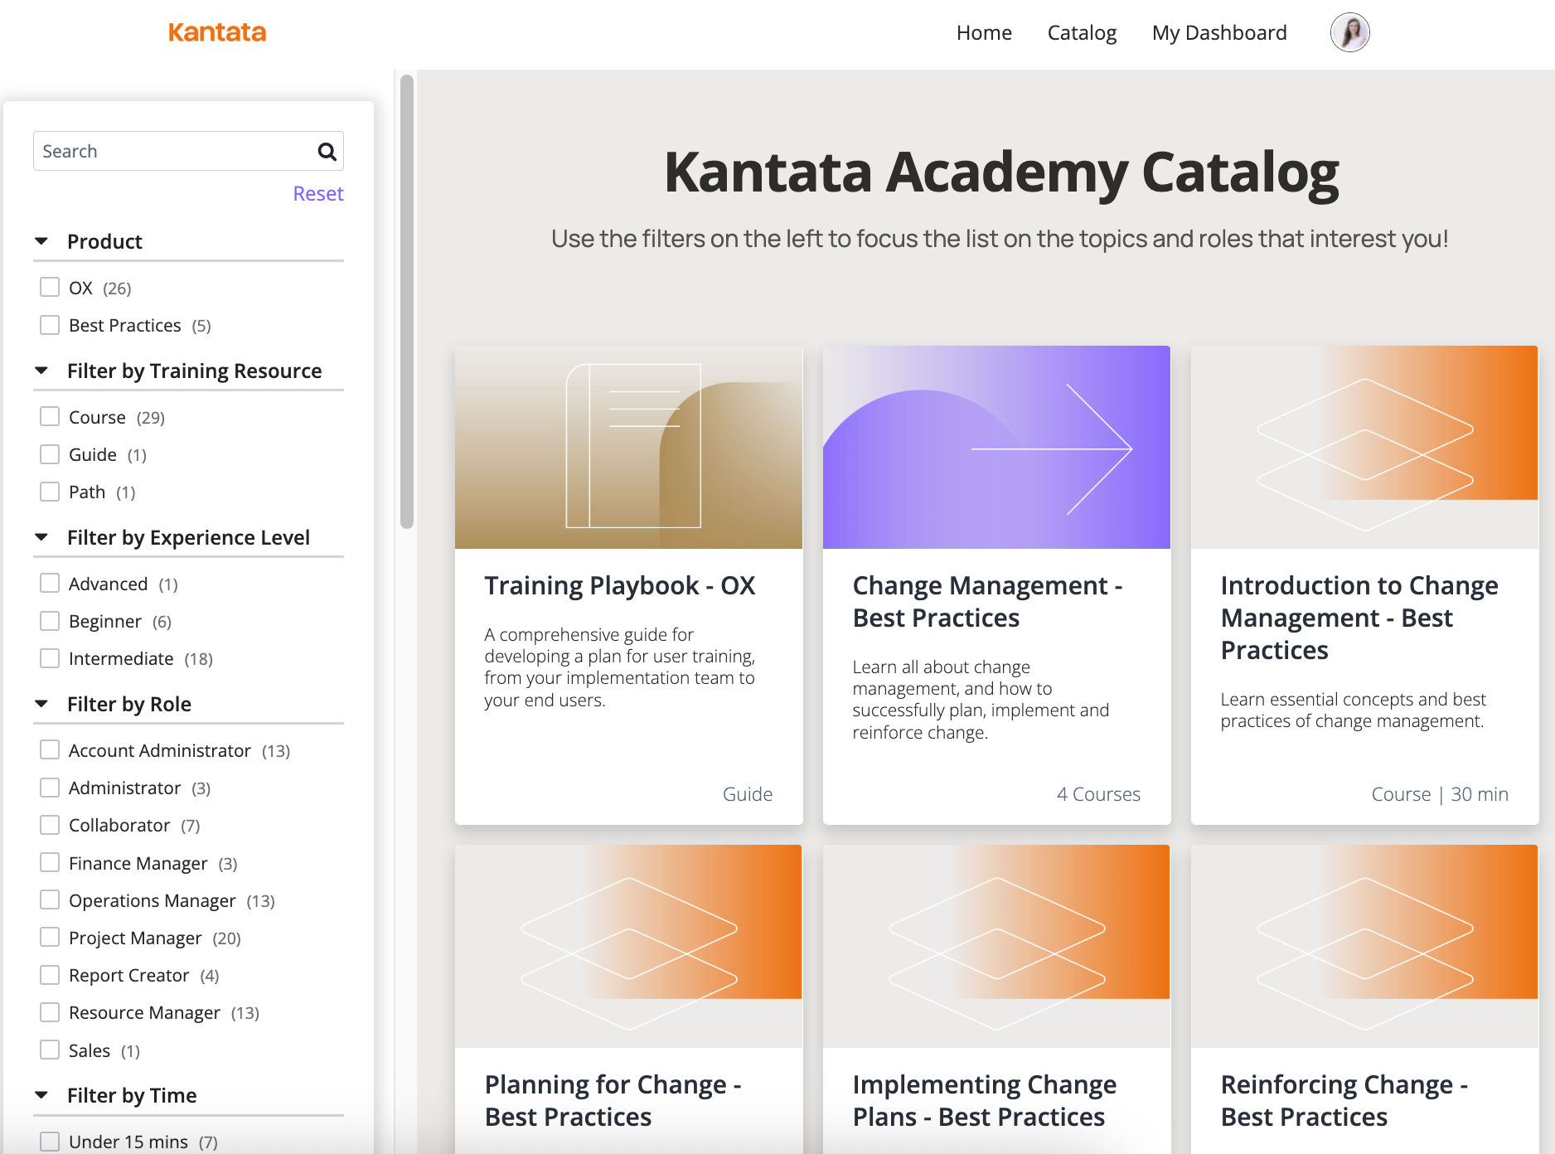Screen dimensions: 1555x1154
Task: Click 'Filter by Role' heading text
Action: click(x=129, y=704)
